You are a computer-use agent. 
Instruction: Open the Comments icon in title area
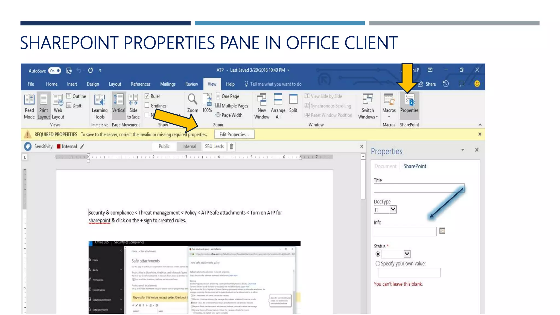462,84
